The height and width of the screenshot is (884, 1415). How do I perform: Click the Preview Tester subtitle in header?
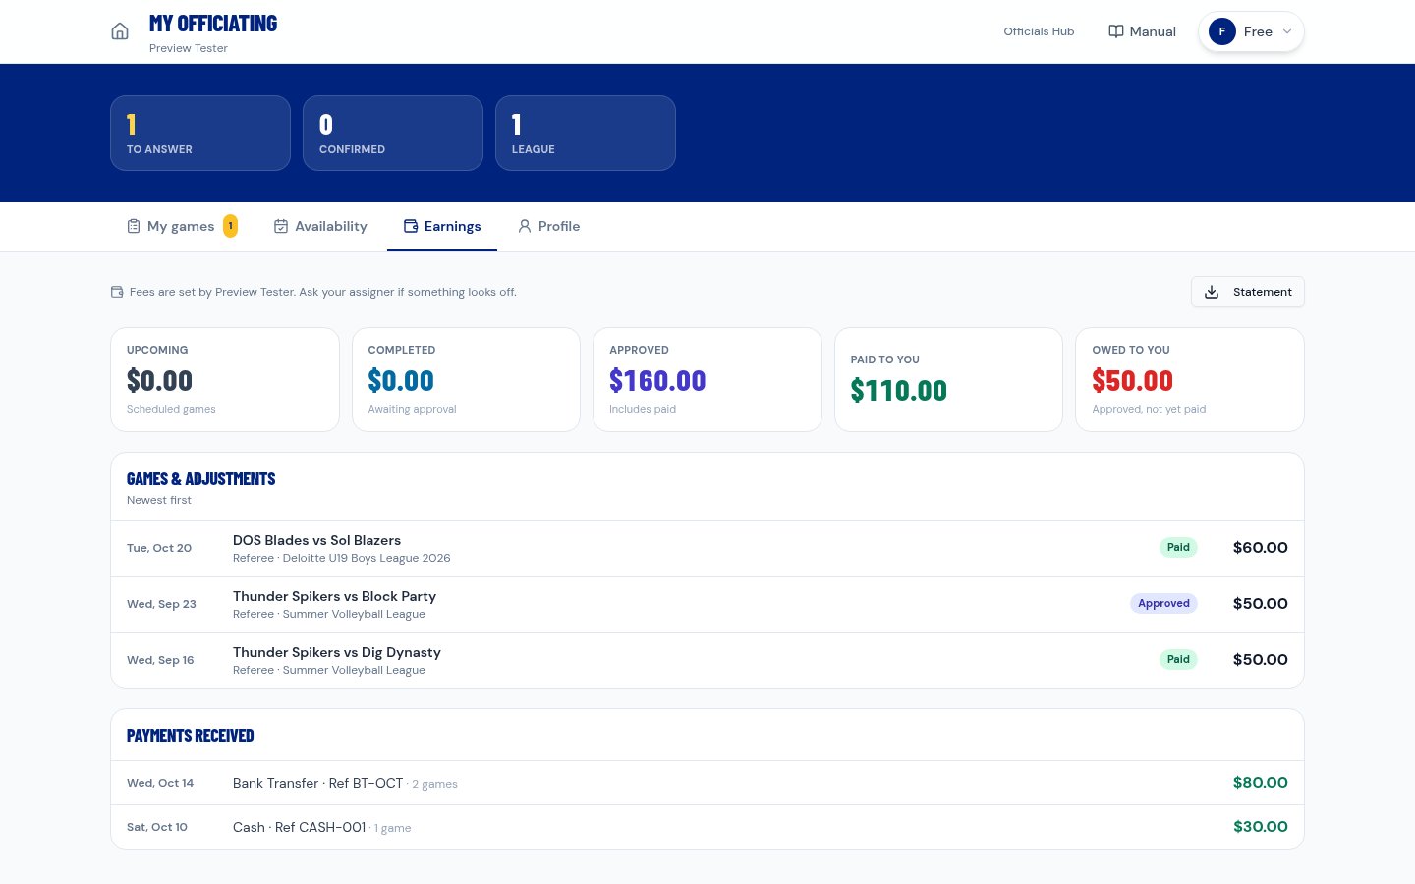(189, 48)
